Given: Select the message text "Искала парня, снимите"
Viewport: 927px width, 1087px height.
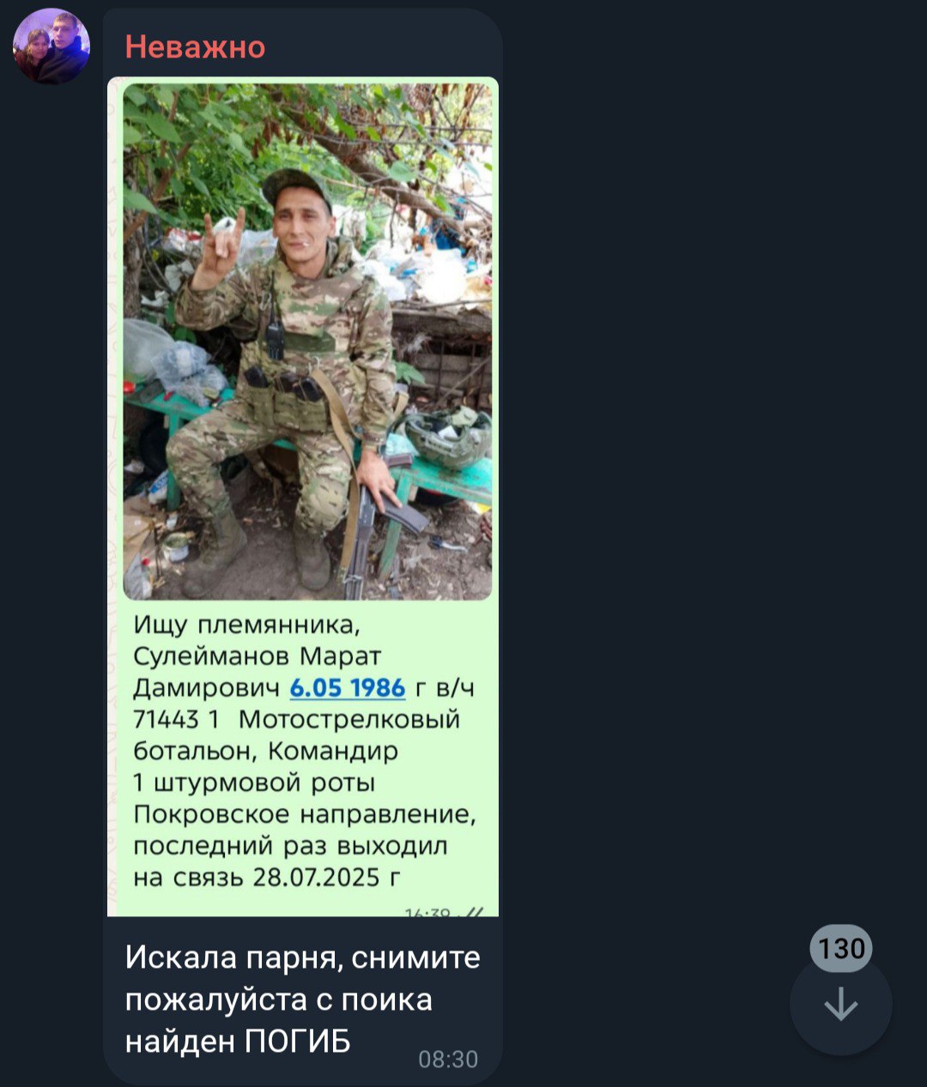Looking at the screenshot, I should (x=303, y=957).
